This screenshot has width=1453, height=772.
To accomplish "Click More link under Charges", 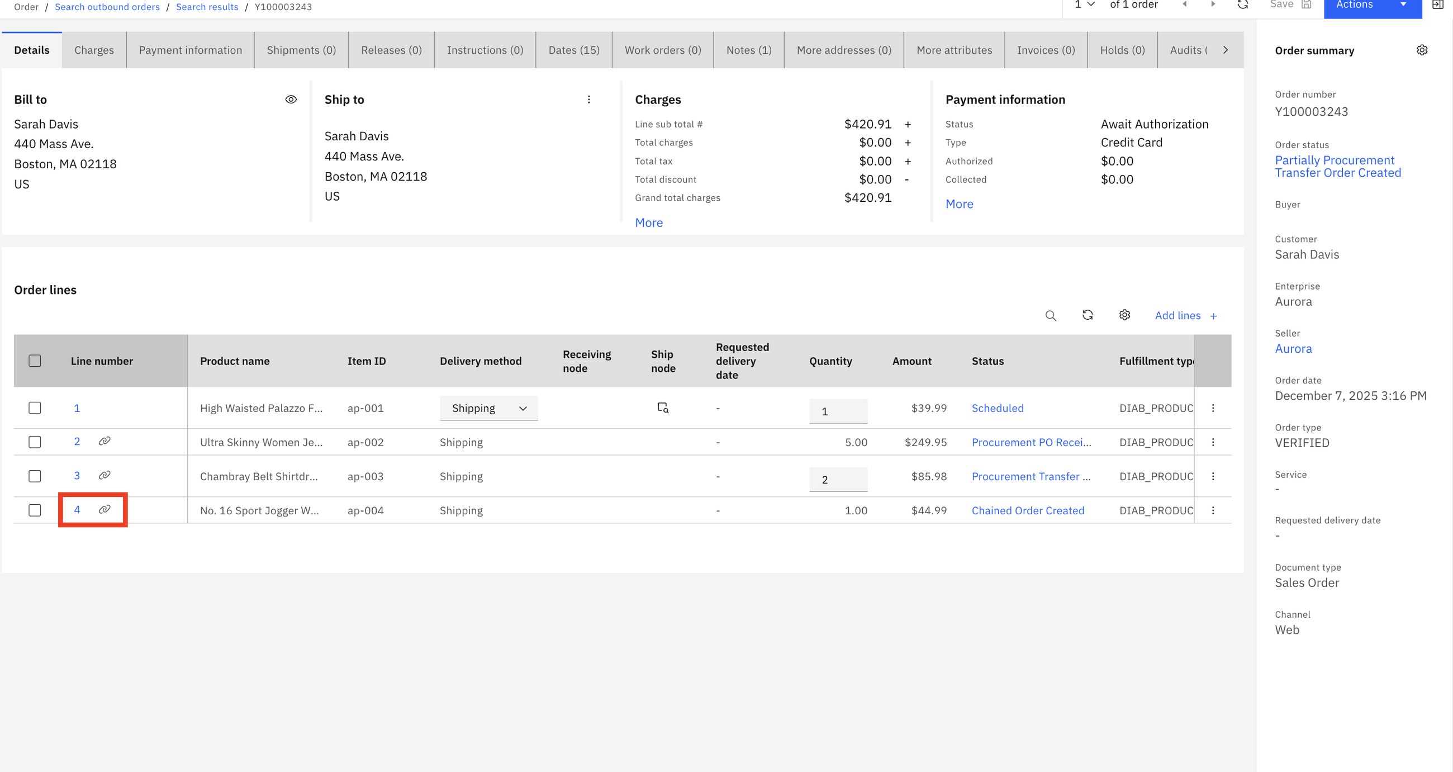I will click(649, 223).
